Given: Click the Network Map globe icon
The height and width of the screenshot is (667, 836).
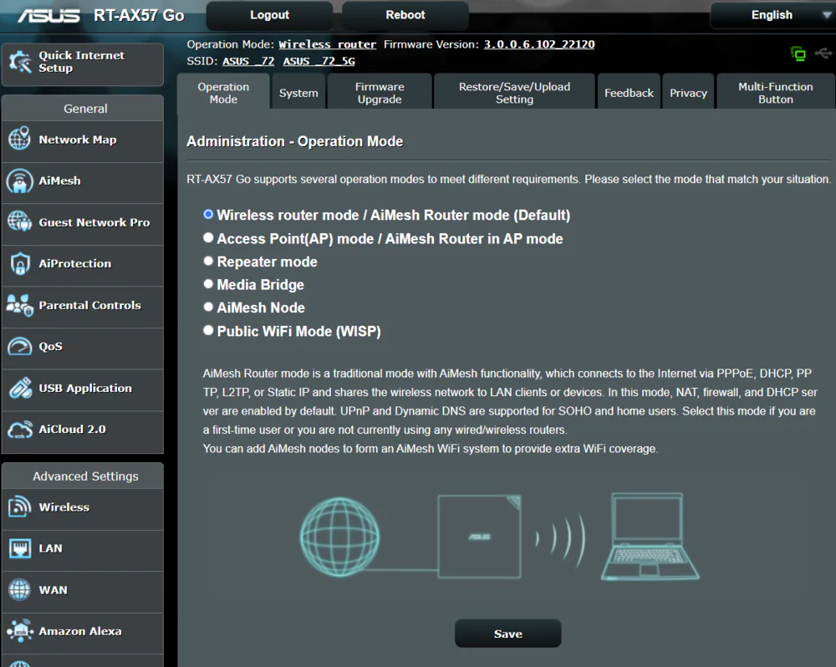Looking at the screenshot, I should (x=19, y=139).
